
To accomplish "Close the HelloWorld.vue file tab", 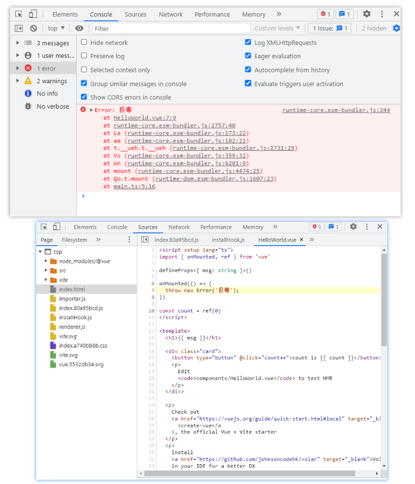I will tap(302, 239).
